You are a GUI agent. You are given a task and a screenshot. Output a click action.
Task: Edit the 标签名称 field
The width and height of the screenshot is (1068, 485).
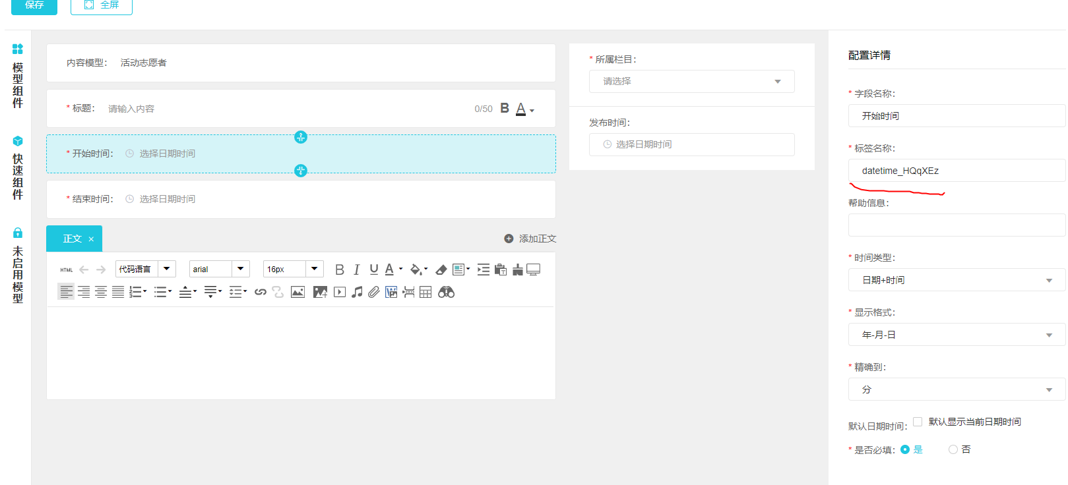[x=957, y=171]
